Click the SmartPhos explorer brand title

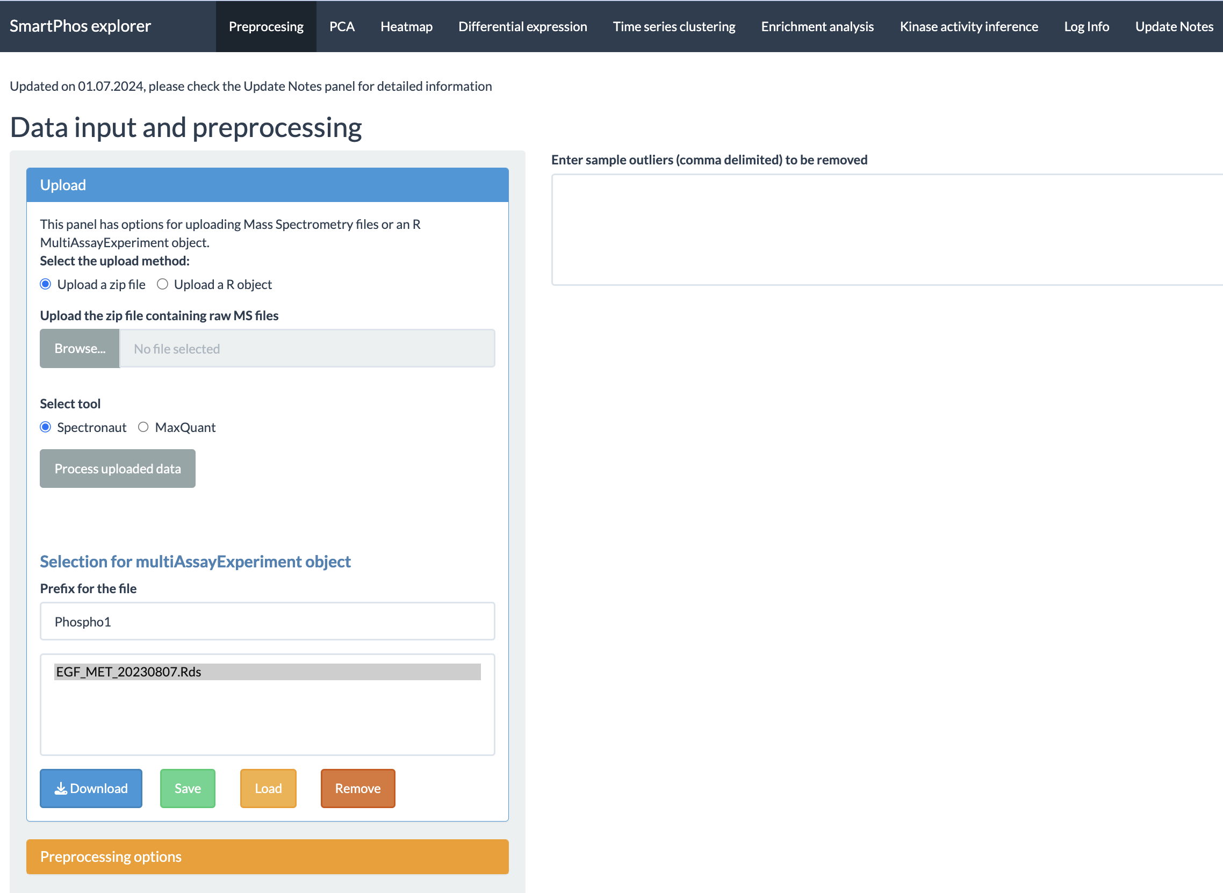[x=81, y=26]
